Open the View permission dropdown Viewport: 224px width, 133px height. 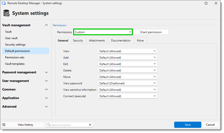(x=127, y=51)
